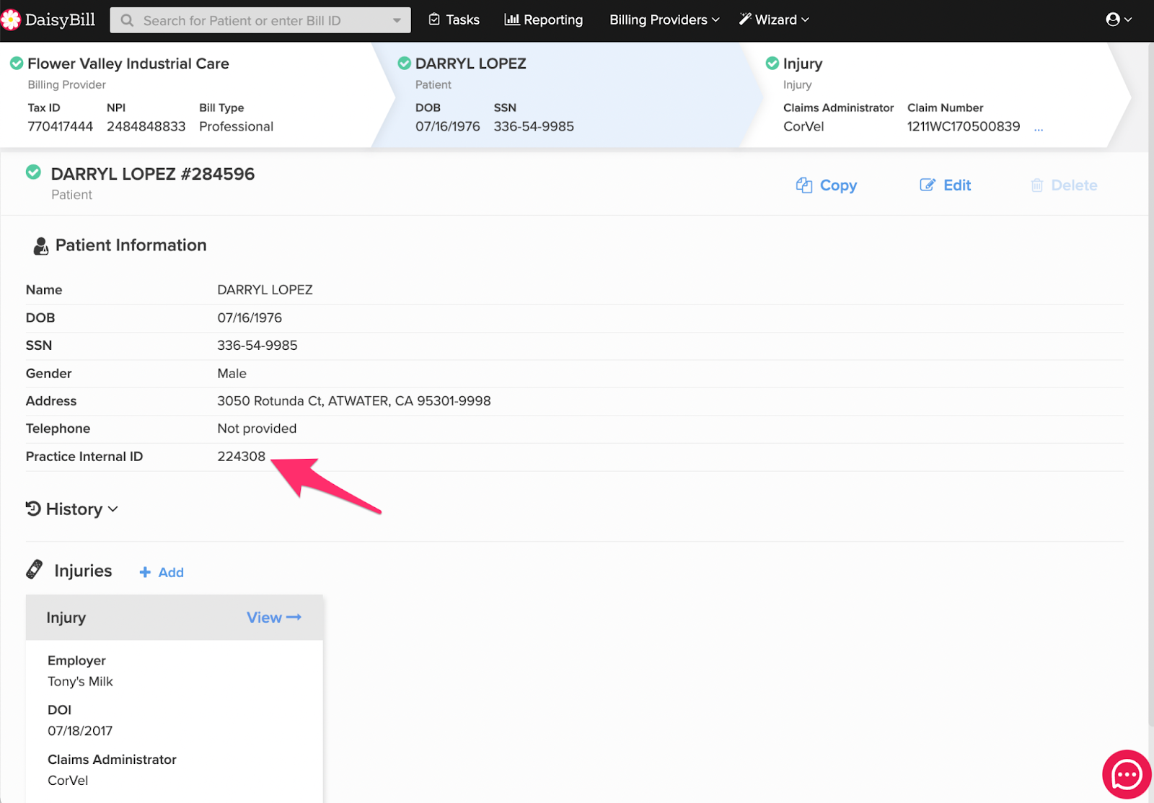Expand the History section

pyautogui.click(x=71, y=509)
